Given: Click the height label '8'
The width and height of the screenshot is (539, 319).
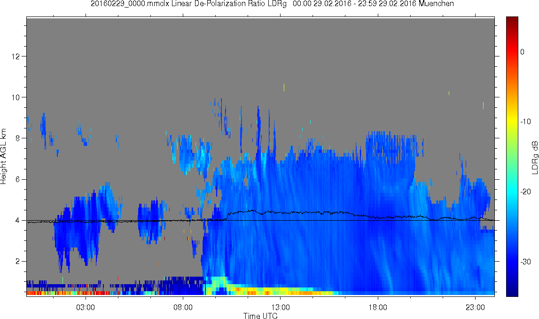Looking at the screenshot, I should pyautogui.click(x=18, y=138).
